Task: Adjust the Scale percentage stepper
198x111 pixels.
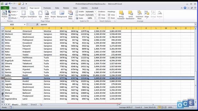Action: tap(95, 18)
